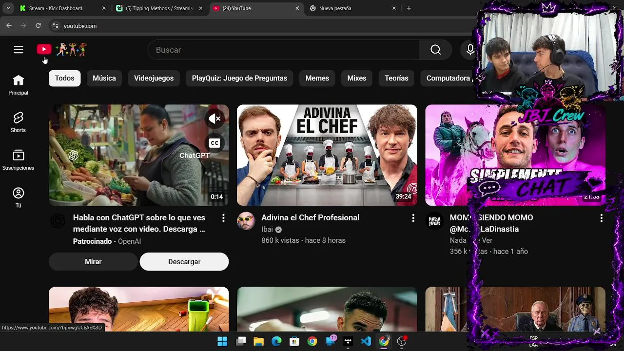The image size is (624, 351).
Task: Unmute the ChatGPT ad preview
Action: coord(214,118)
